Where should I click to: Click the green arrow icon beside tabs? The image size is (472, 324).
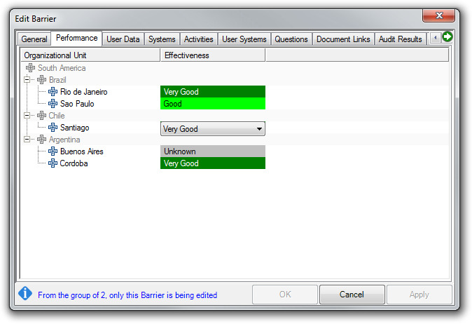(x=447, y=37)
